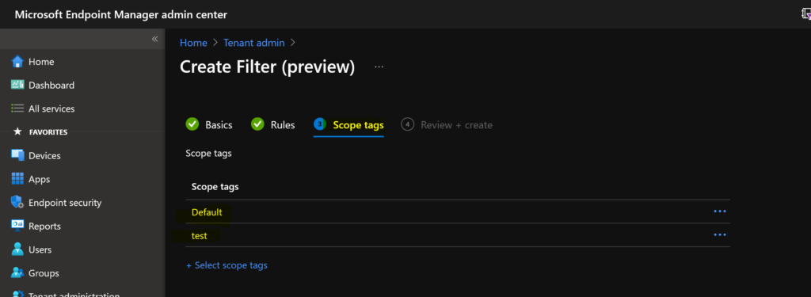Open the Devices icon in sidebar
The width and height of the screenshot is (811, 297).
pos(17,155)
